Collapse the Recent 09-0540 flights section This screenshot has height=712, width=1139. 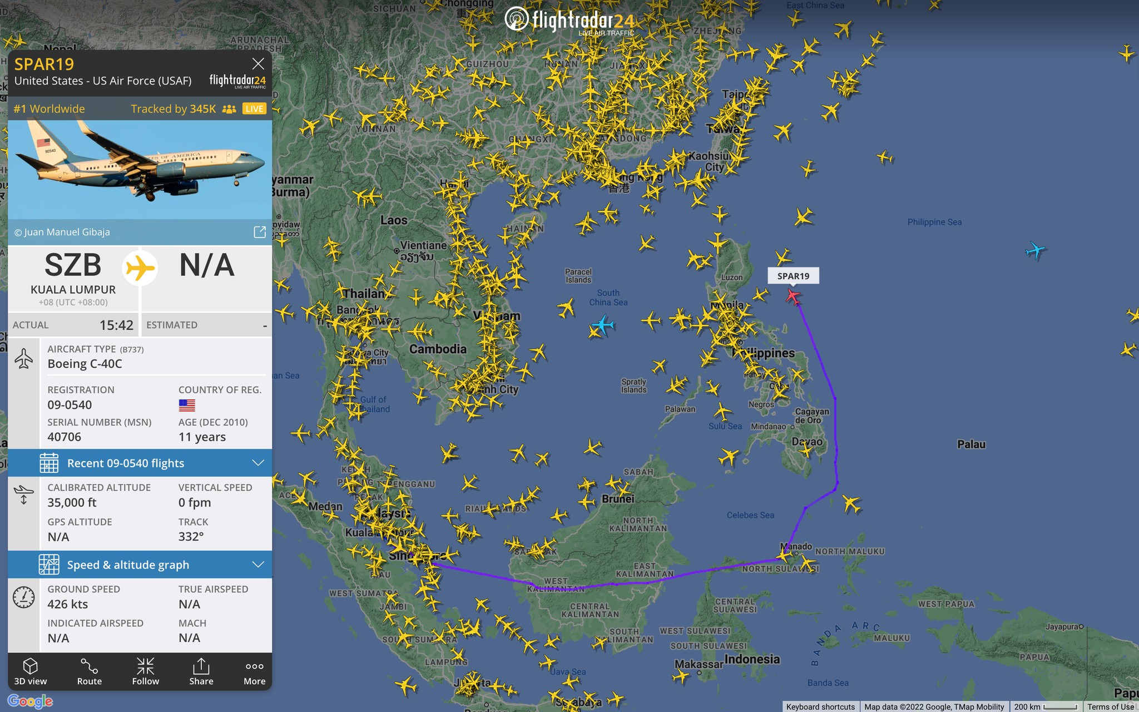pos(257,463)
